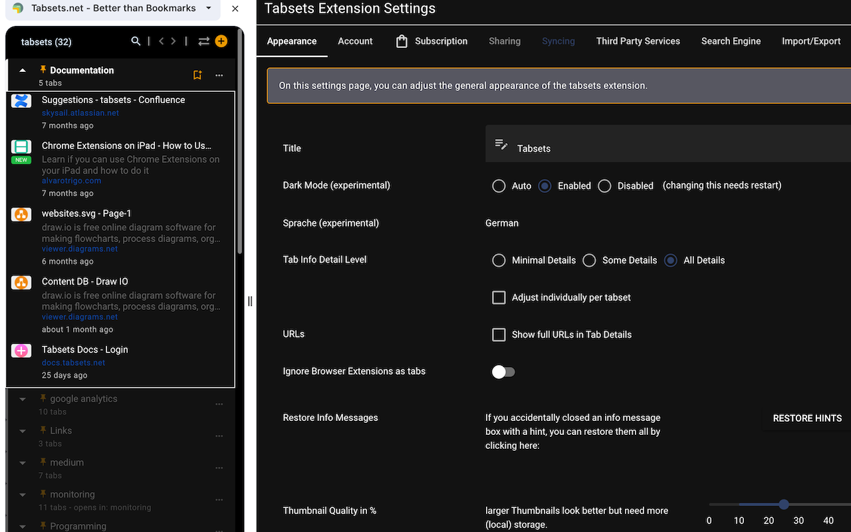Click the swap arrows icon in sidebar header

click(203, 41)
